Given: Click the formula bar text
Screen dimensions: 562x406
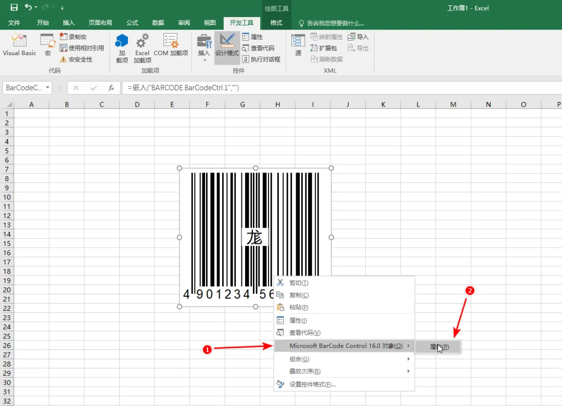Looking at the screenshot, I should 183,87.
